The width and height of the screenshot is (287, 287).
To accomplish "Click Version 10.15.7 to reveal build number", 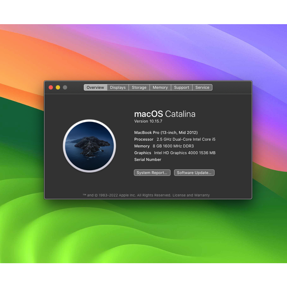I will 148,121.
